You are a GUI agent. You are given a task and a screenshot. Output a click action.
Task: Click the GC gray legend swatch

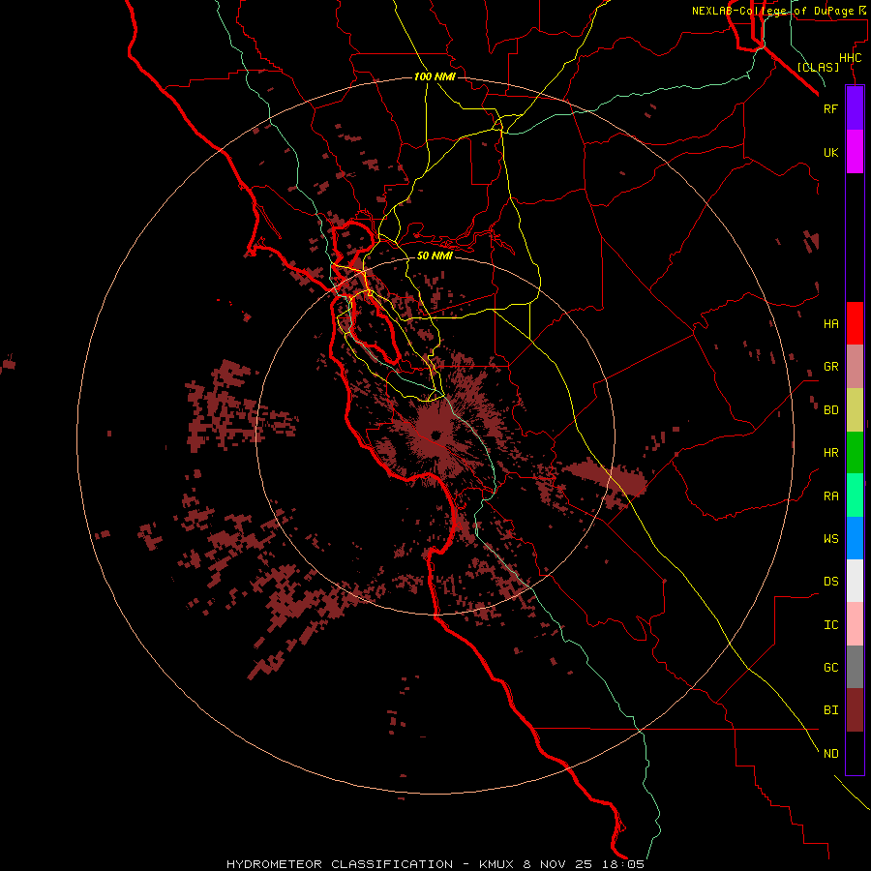(x=855, y=667)
